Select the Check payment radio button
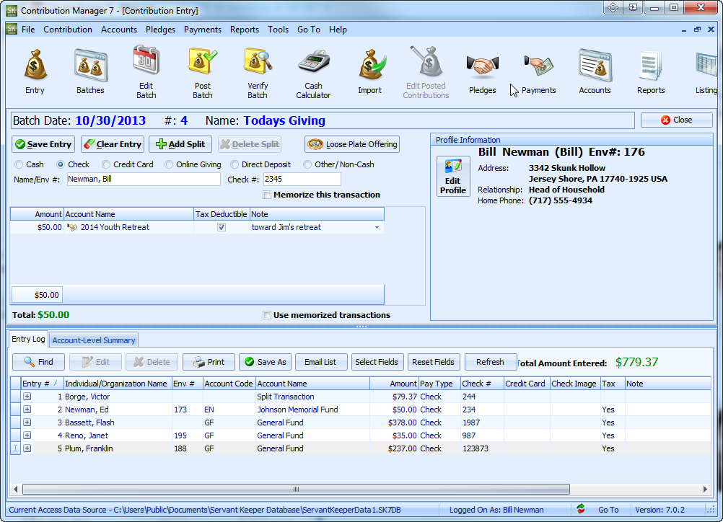 tap(61, 164)
